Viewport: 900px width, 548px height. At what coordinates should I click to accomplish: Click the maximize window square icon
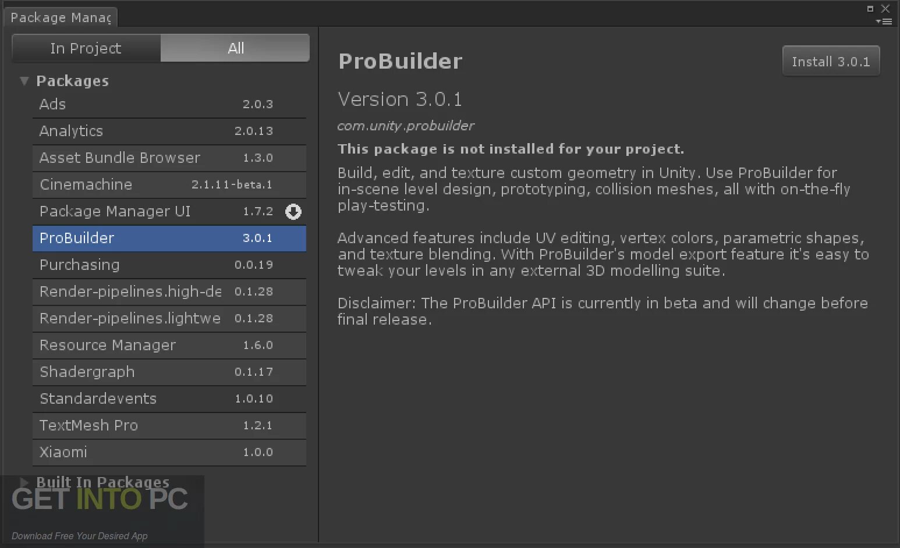870,9
